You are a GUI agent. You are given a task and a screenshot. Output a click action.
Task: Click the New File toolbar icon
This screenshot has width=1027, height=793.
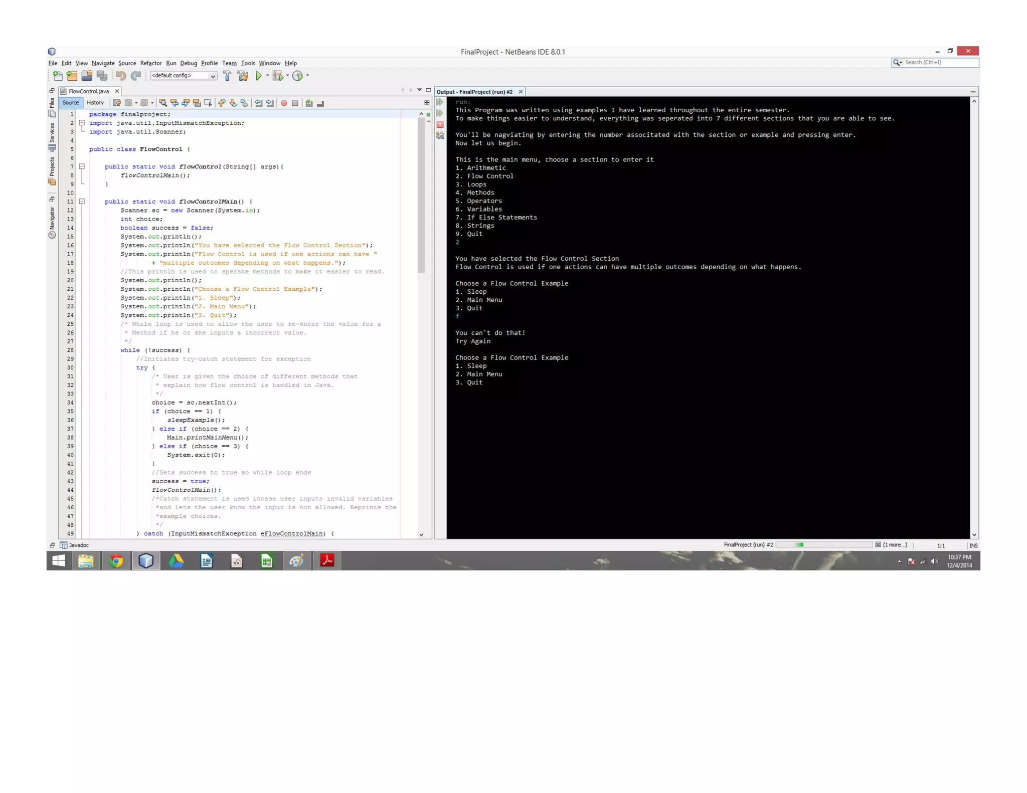click(x=58, y=76)
